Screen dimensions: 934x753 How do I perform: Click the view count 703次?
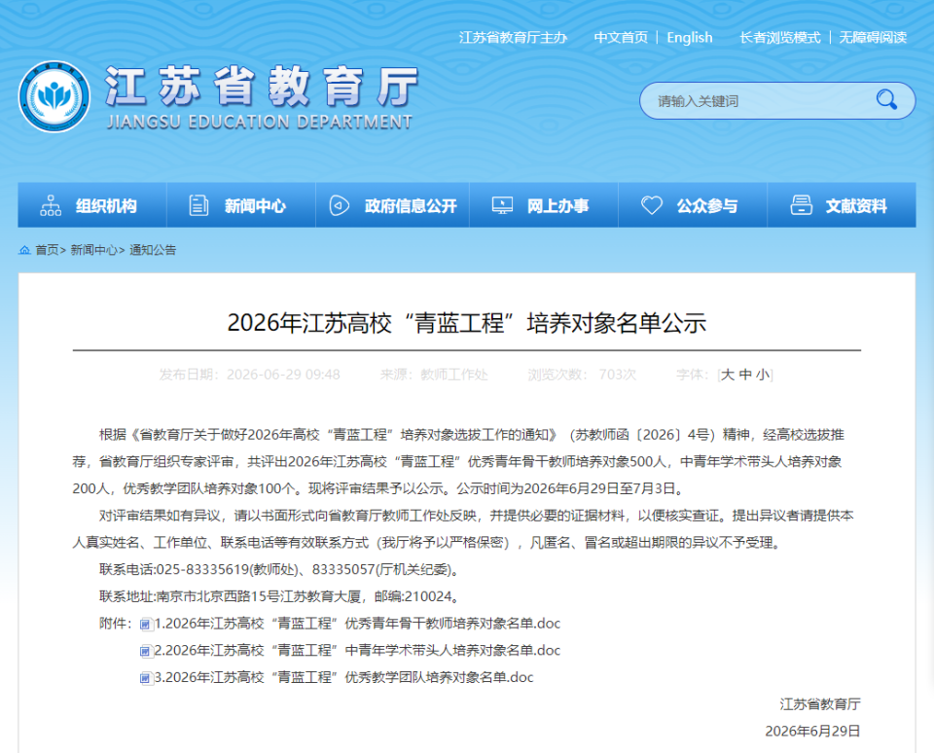[x=618, y=375]
